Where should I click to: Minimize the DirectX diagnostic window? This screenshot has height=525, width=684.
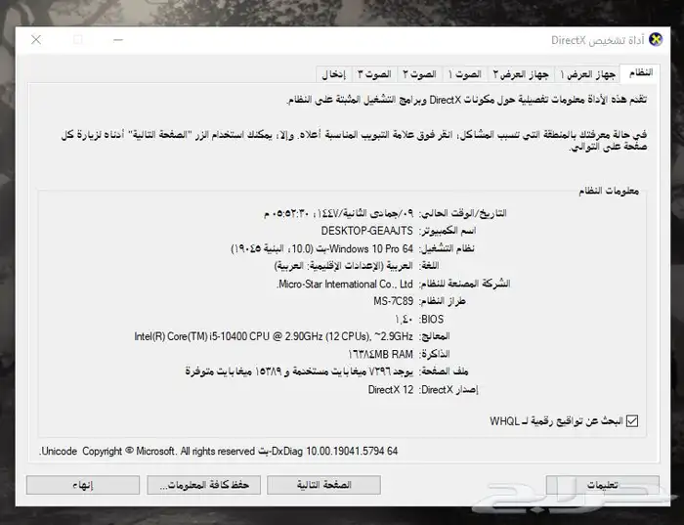tap(118, 40)
